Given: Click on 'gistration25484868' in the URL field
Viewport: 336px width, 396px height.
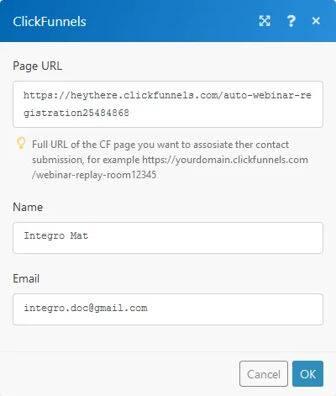Looking at the screenshot, I should 76,113.
